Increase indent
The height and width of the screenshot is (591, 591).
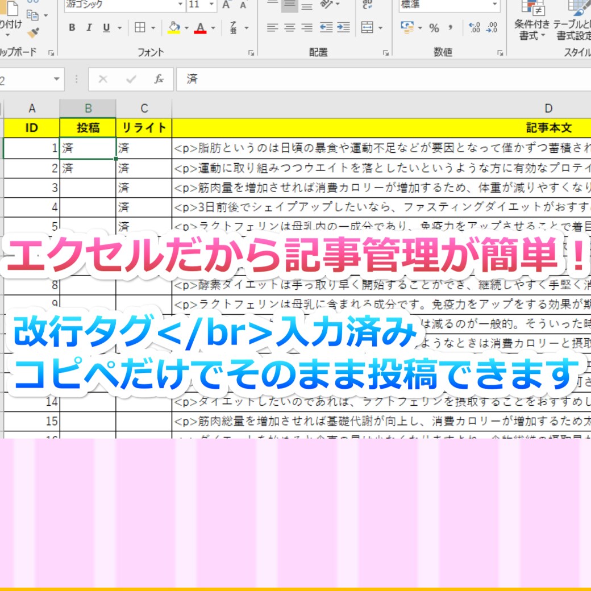(x=343, y=27)
